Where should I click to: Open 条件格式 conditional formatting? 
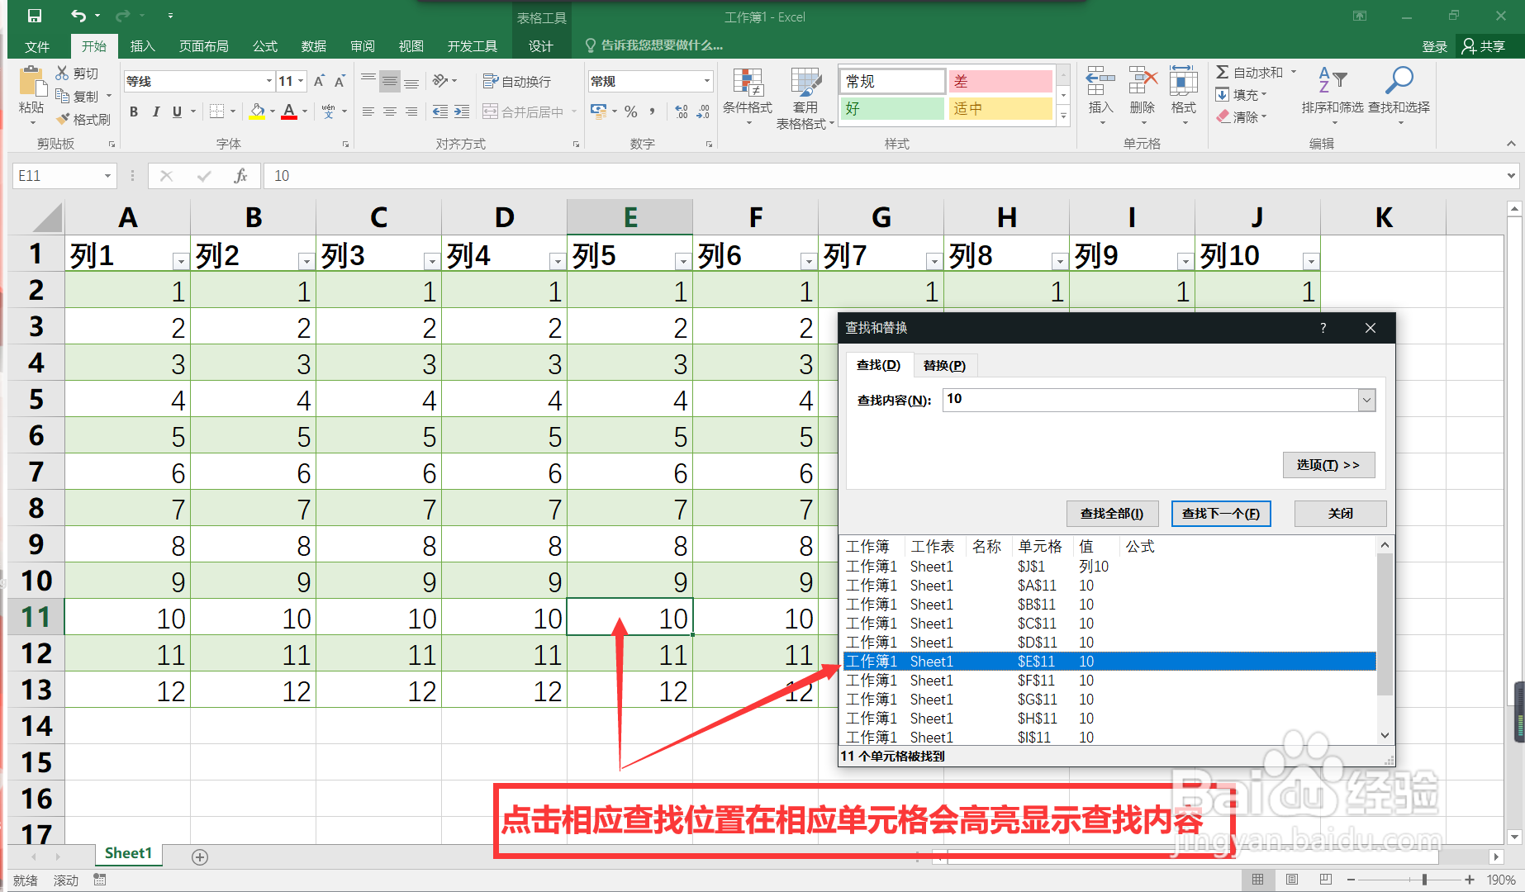point(748,97)
